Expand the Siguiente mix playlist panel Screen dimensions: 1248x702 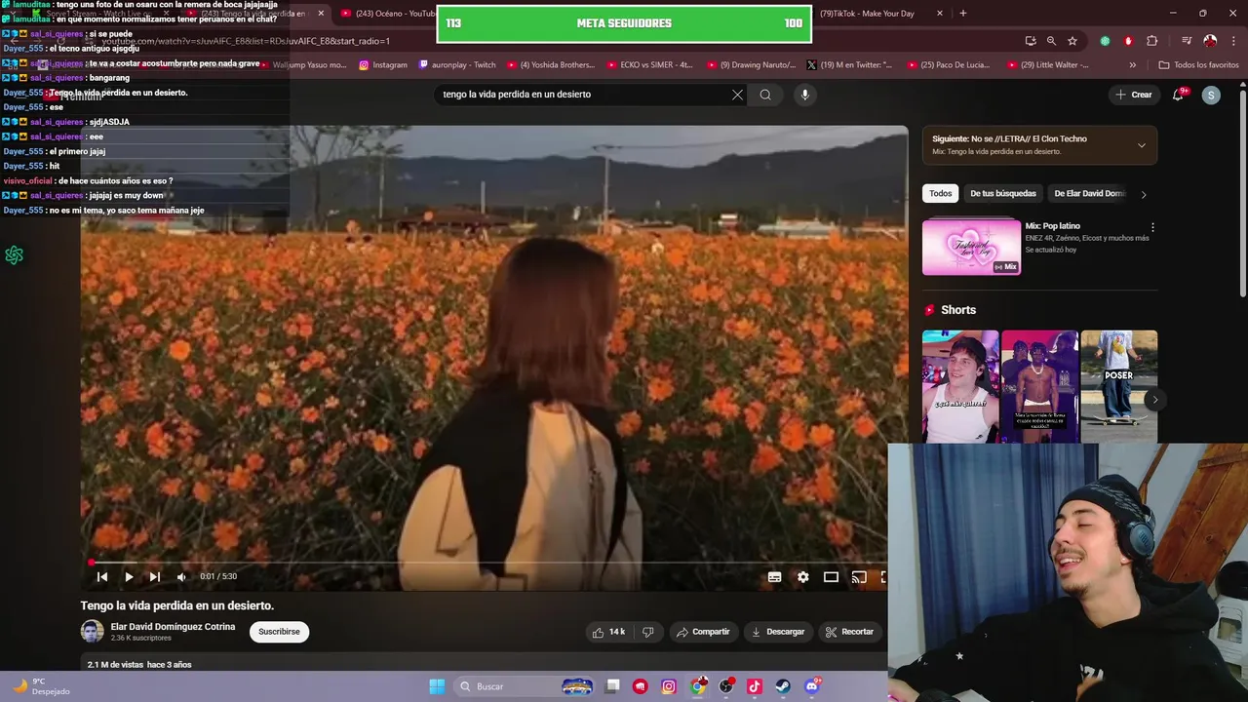click(1142, 145)
